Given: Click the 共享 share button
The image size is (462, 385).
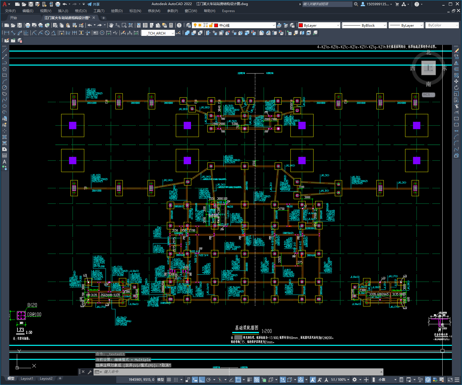Looking at the screenshot, I should [x=94, y=4].
